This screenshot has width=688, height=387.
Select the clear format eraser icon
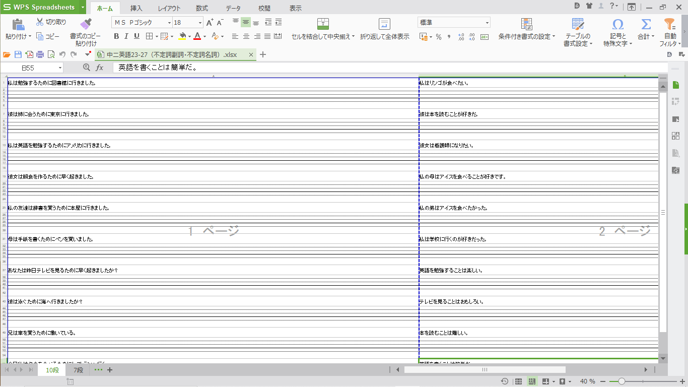pos(215,36)
